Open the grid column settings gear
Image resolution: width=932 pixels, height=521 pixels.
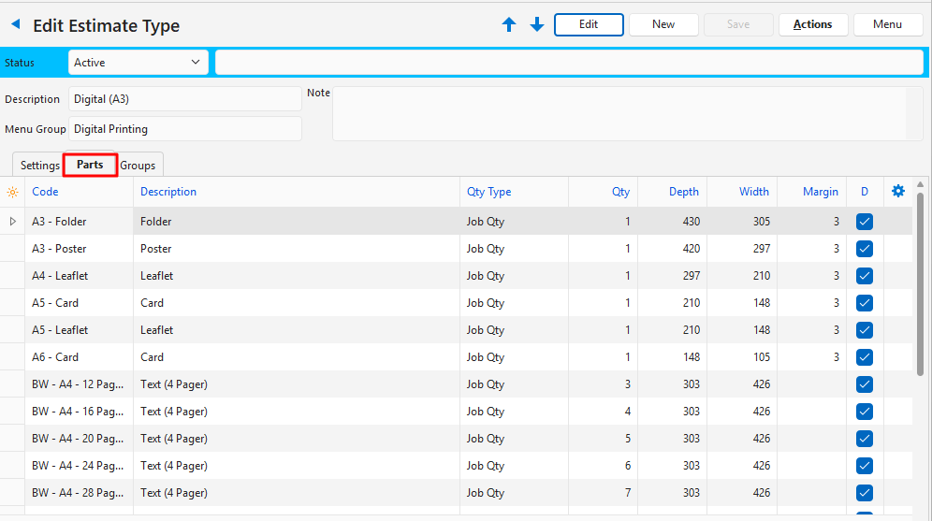click(898, 192)
